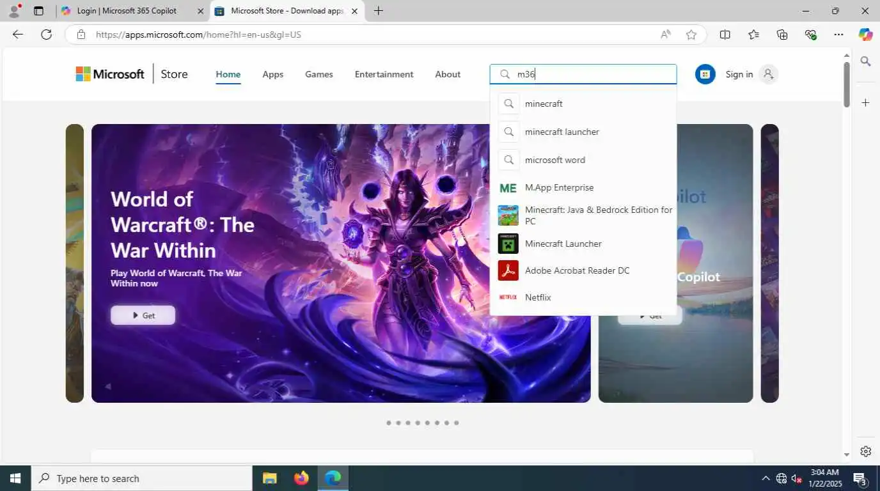The image size is (880, 491).
Task: Toggle Read aloud in address bar
Action: [666, 35]
